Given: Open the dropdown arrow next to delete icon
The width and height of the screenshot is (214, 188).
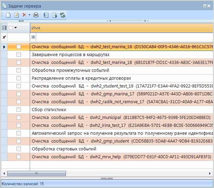Looking at the screenshot, I should (x=29, y=15).
